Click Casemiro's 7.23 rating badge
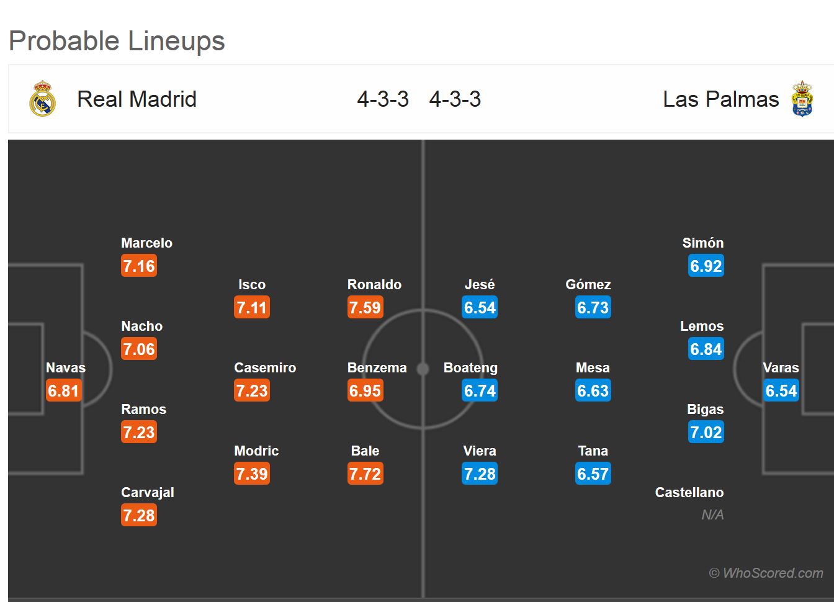 click(x=252, y=391)
